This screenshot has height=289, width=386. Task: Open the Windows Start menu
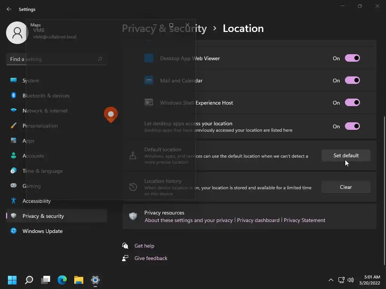point(12,280)
